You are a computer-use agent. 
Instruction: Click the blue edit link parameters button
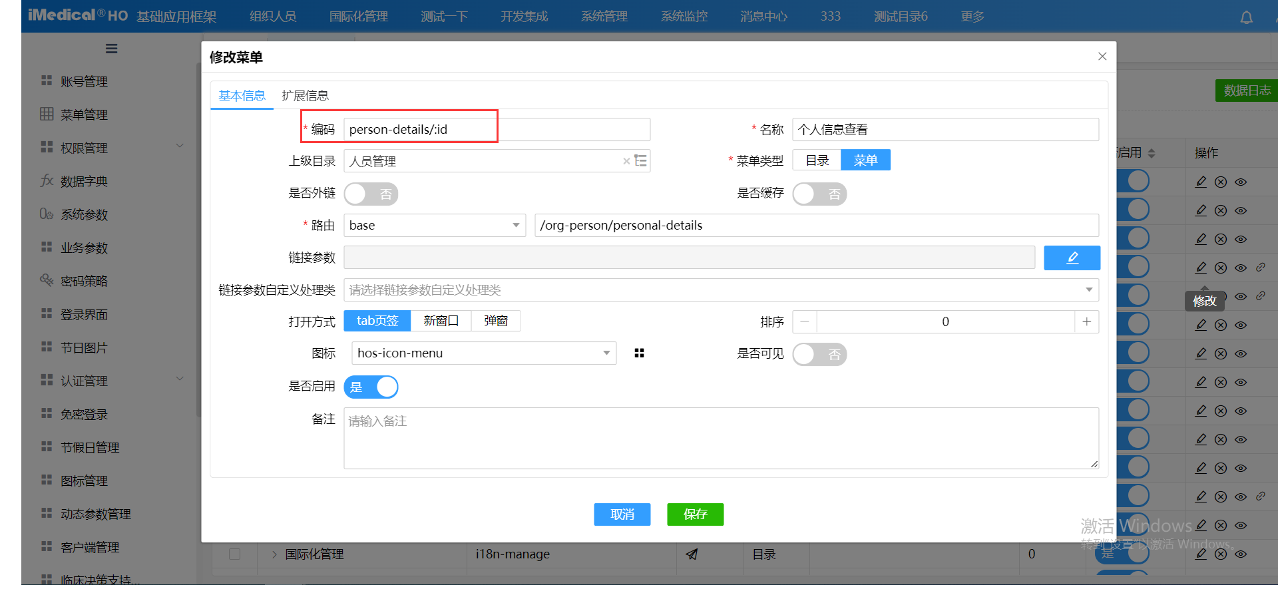click(1072, 258)
